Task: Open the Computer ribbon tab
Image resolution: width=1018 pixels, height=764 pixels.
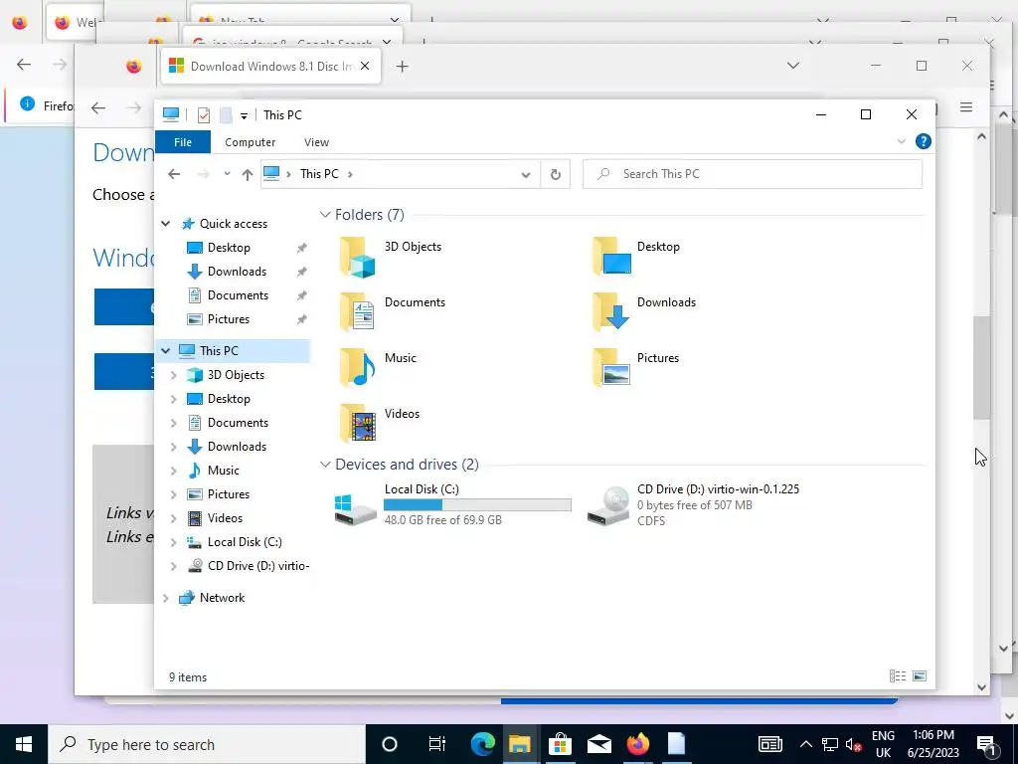Action: 250,142
